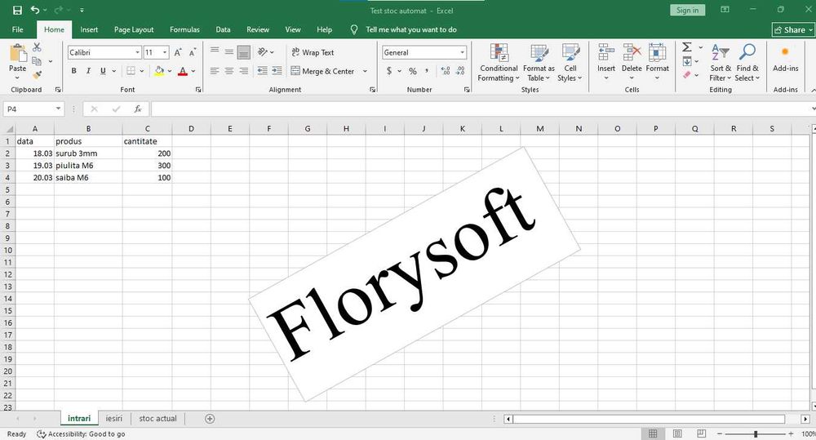Image resolution: width=816 pixels, height=440 pixels.
Task: Open the File menu
Action: (x=18, y=29)
